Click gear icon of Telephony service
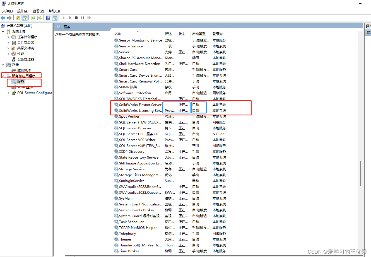Viewport: 371px width, 257px height. coord(116,233)
